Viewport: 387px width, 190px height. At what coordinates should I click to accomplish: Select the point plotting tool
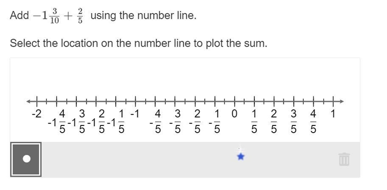coord(26,160)
